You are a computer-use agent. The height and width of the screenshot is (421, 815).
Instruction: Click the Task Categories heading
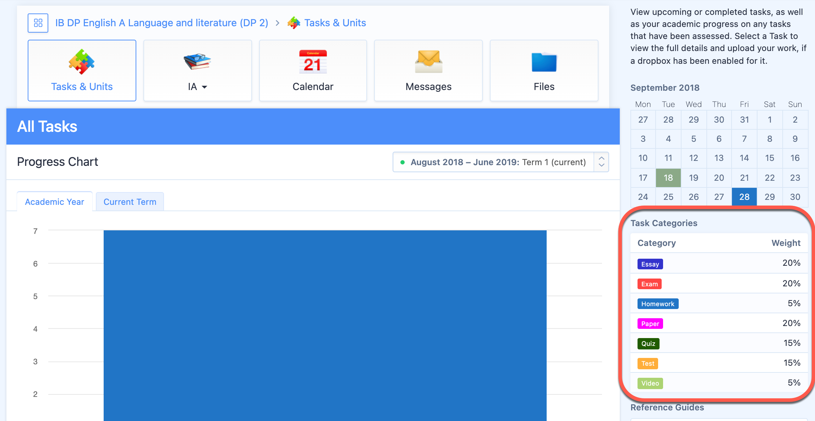click(x=664, y=223)
